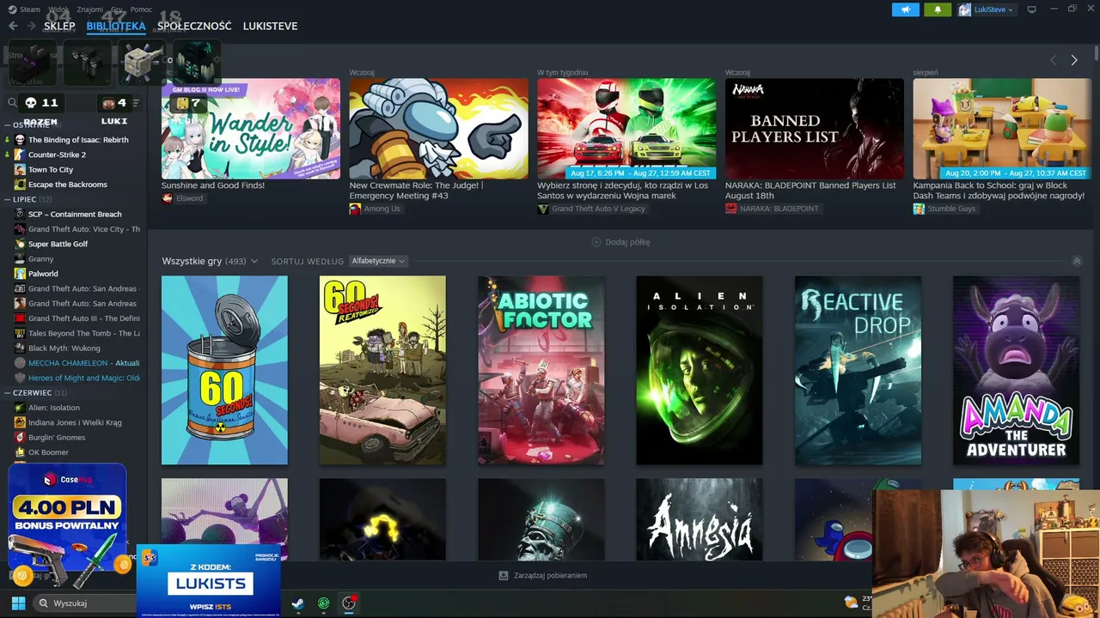Click the Counter-Strike 2 sidebar icon
The height and width of the screenshot is (618, 1100).
coord(20,154)
